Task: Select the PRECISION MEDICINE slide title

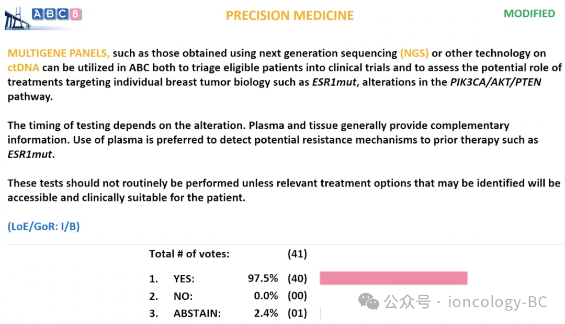Action: (x=289, y=15)
